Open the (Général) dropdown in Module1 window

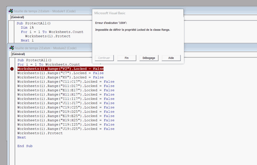pyautogui.click(x=51, y=17)
